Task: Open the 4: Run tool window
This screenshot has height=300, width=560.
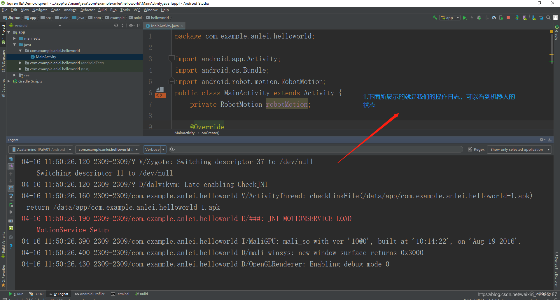Action: tap(16, 294)
